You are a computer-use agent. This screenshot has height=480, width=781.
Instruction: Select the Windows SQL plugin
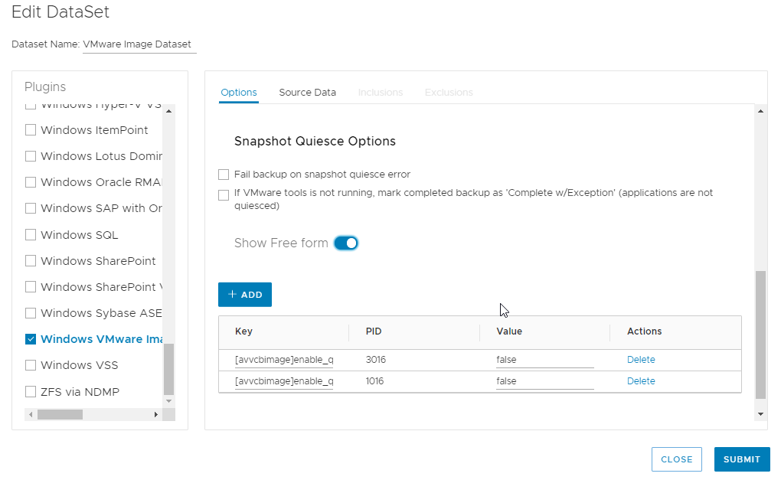(31, 235)
